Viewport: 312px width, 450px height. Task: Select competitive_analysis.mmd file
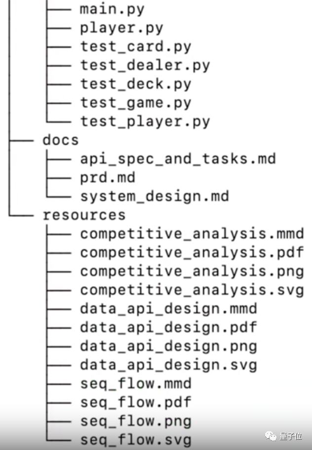point(192,234)
